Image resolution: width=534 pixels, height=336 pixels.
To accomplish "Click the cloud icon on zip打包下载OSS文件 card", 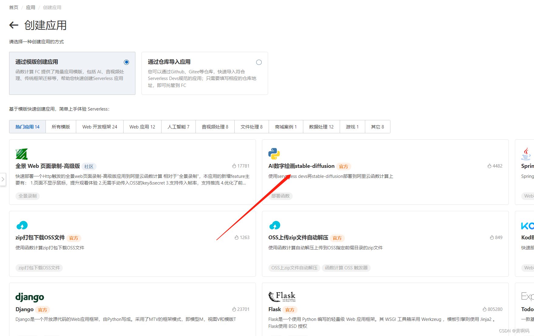I will tap(22, 225).
